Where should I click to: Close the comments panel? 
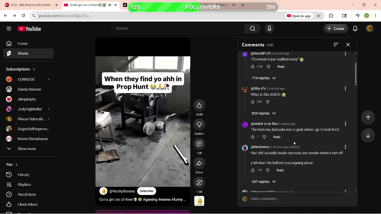[348, 45]
